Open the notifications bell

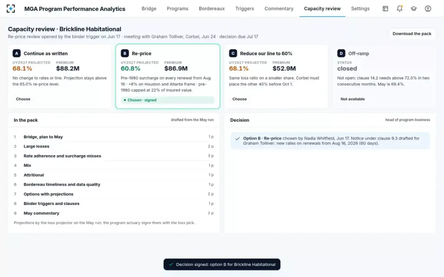pos(400,8)
